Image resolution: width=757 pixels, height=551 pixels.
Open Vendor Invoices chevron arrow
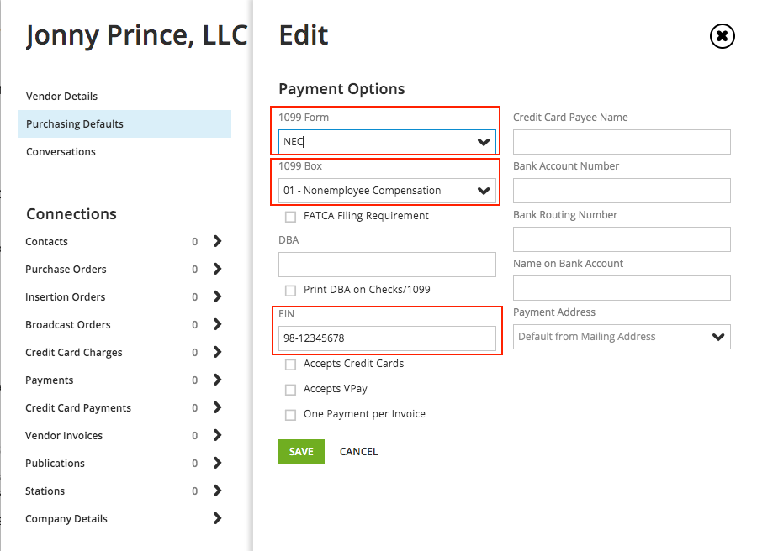(217, 435)
